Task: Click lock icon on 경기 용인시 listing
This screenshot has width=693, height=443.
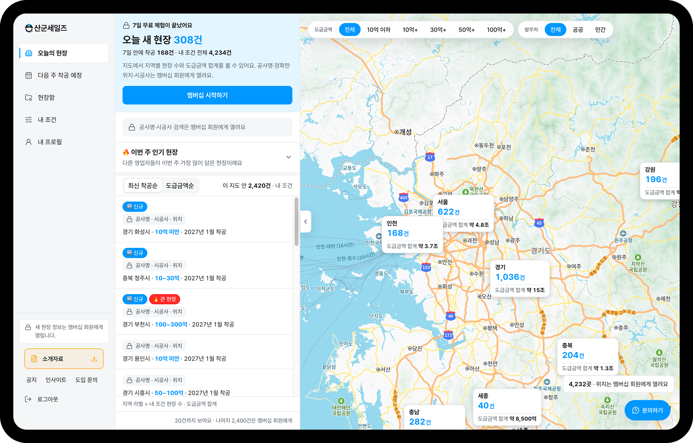Action: point(130,346)
